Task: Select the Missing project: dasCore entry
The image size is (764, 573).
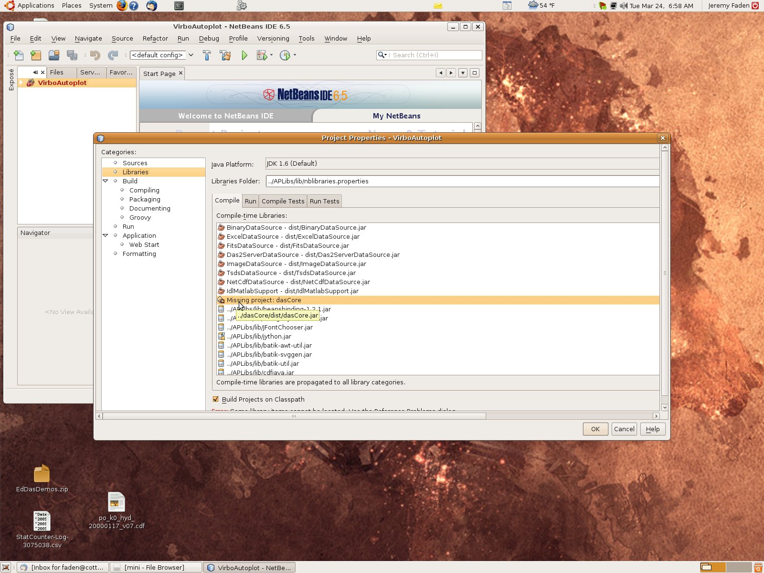Action: [263, 300]
